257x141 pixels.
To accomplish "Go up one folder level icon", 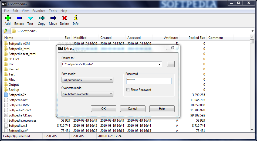I will [x=6, y=31].
